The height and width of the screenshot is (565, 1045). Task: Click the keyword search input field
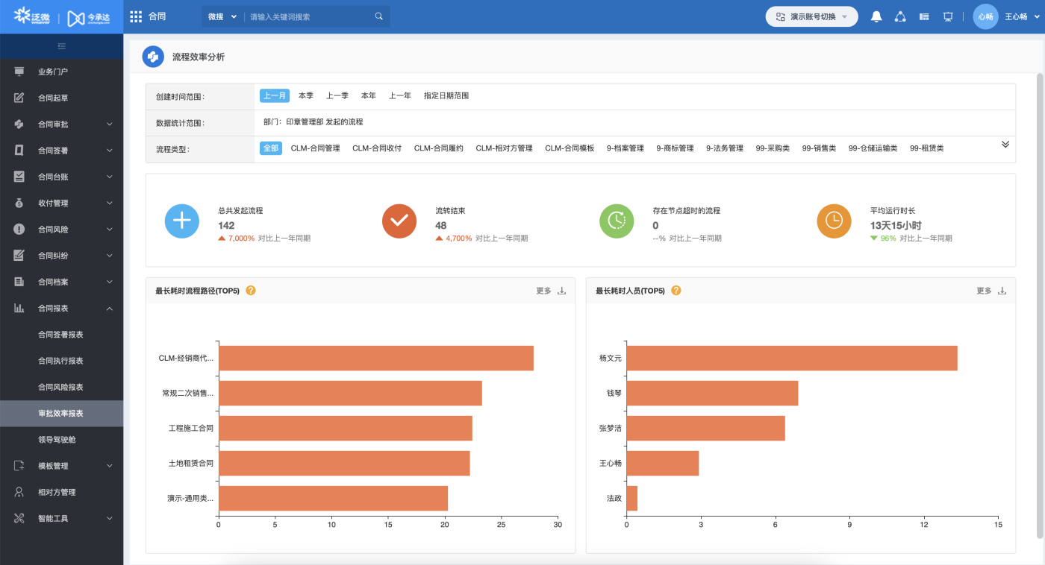tap(310, 16)
